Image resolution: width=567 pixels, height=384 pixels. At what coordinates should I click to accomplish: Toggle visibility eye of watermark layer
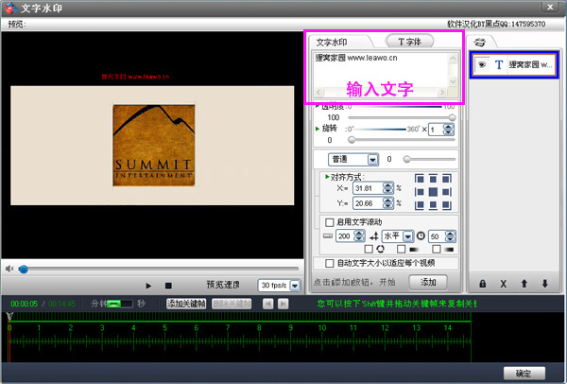click(482, 64)
